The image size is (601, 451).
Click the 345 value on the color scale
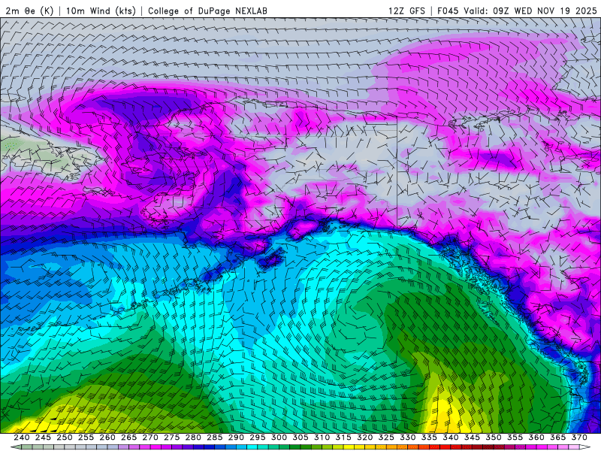(473, 437)
